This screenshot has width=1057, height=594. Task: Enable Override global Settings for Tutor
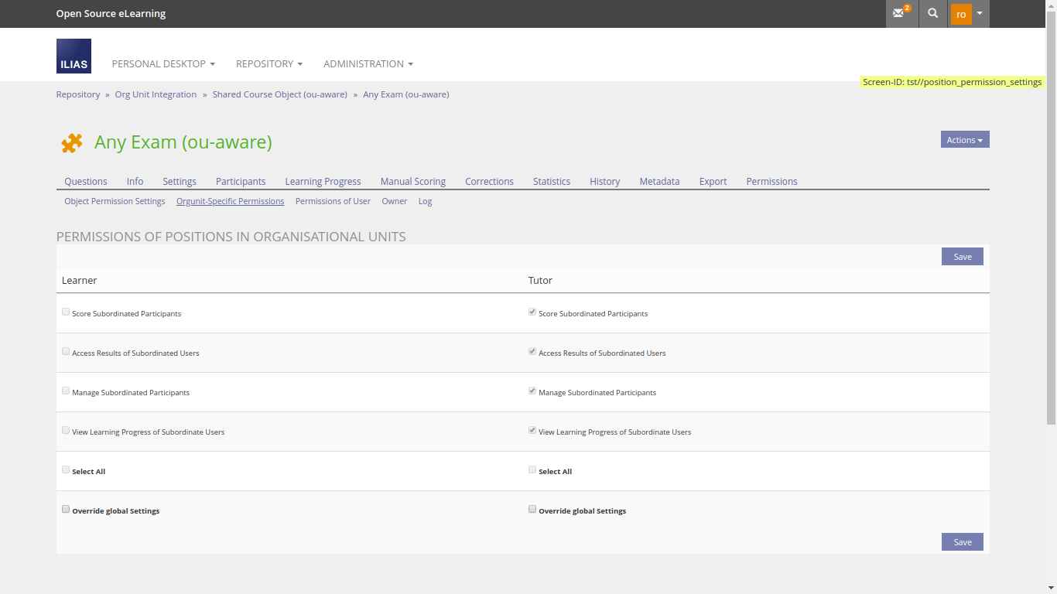point(532,510)
